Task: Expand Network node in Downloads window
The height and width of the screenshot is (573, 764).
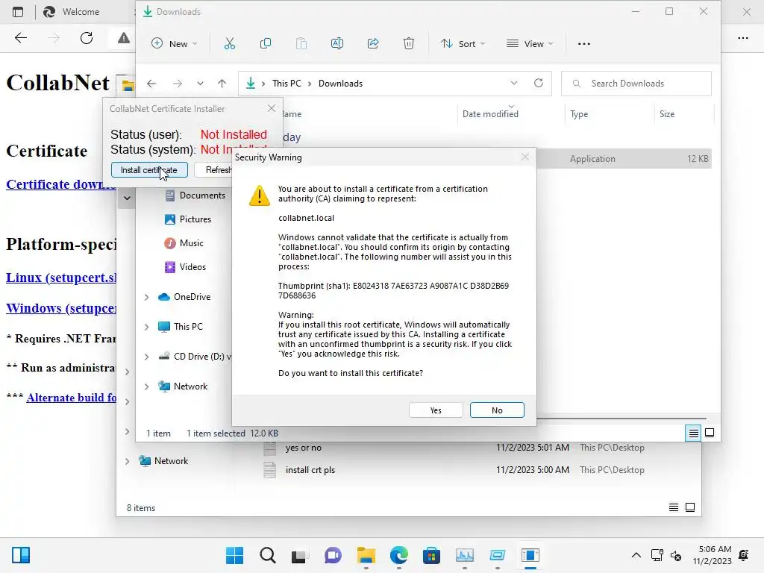Action: (x=147, y=386)
